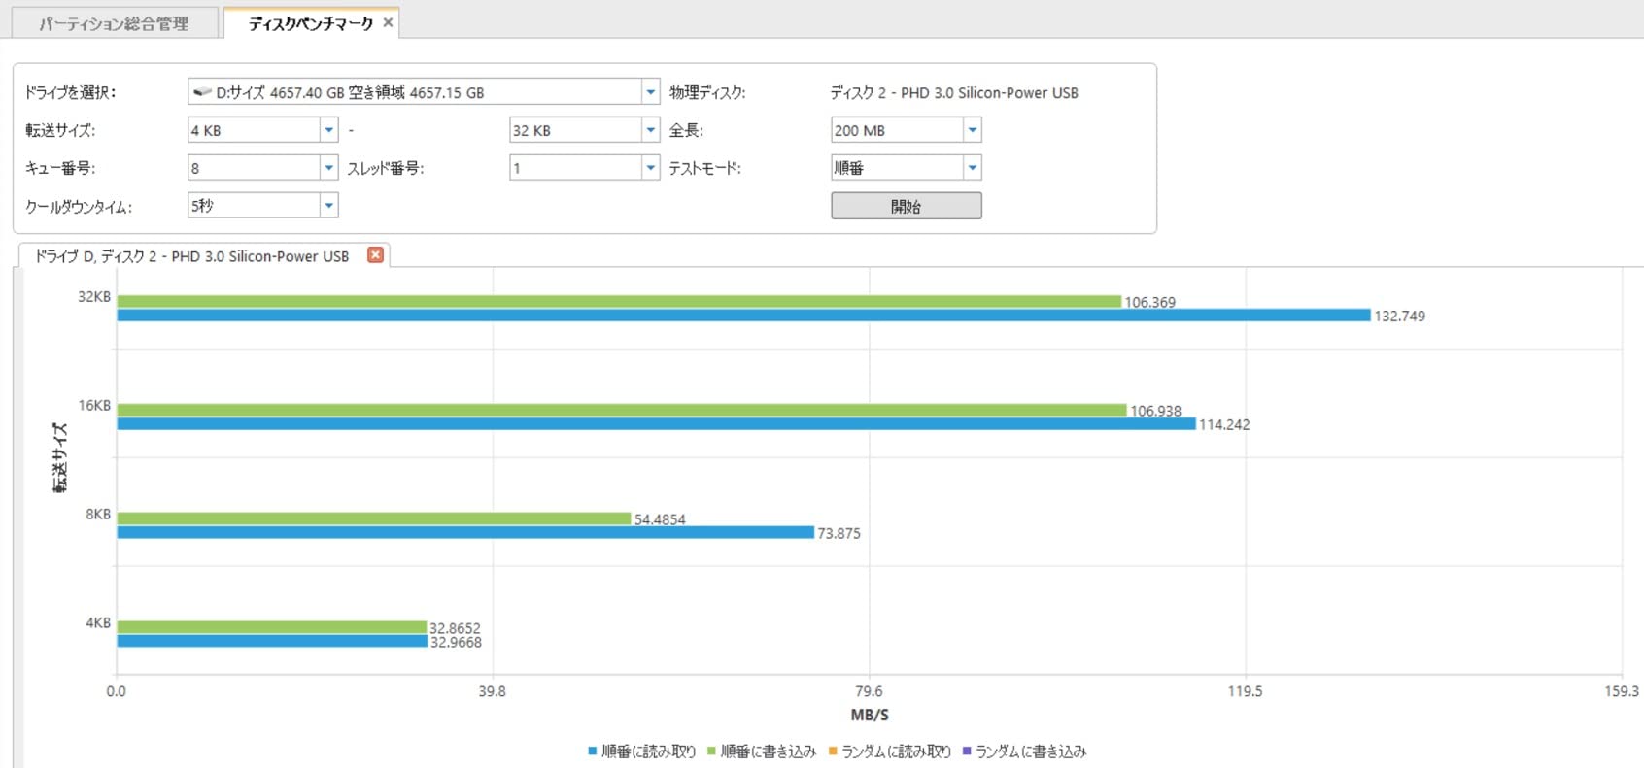The image size is (1644, 768).
Task: Expand the 4 KB transfer size dropdown
Action: click(x=328, y=130)
